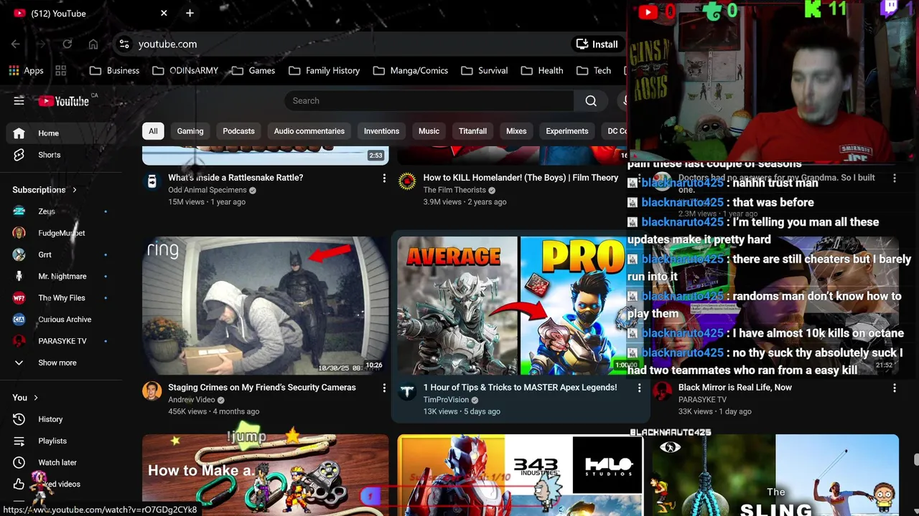Click the YouTube logo
Image resolution: width=919 pixels, height=516 pixels.
click(65, 101)
